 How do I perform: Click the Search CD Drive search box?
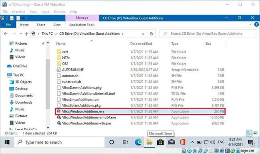[x=208, y=34]
